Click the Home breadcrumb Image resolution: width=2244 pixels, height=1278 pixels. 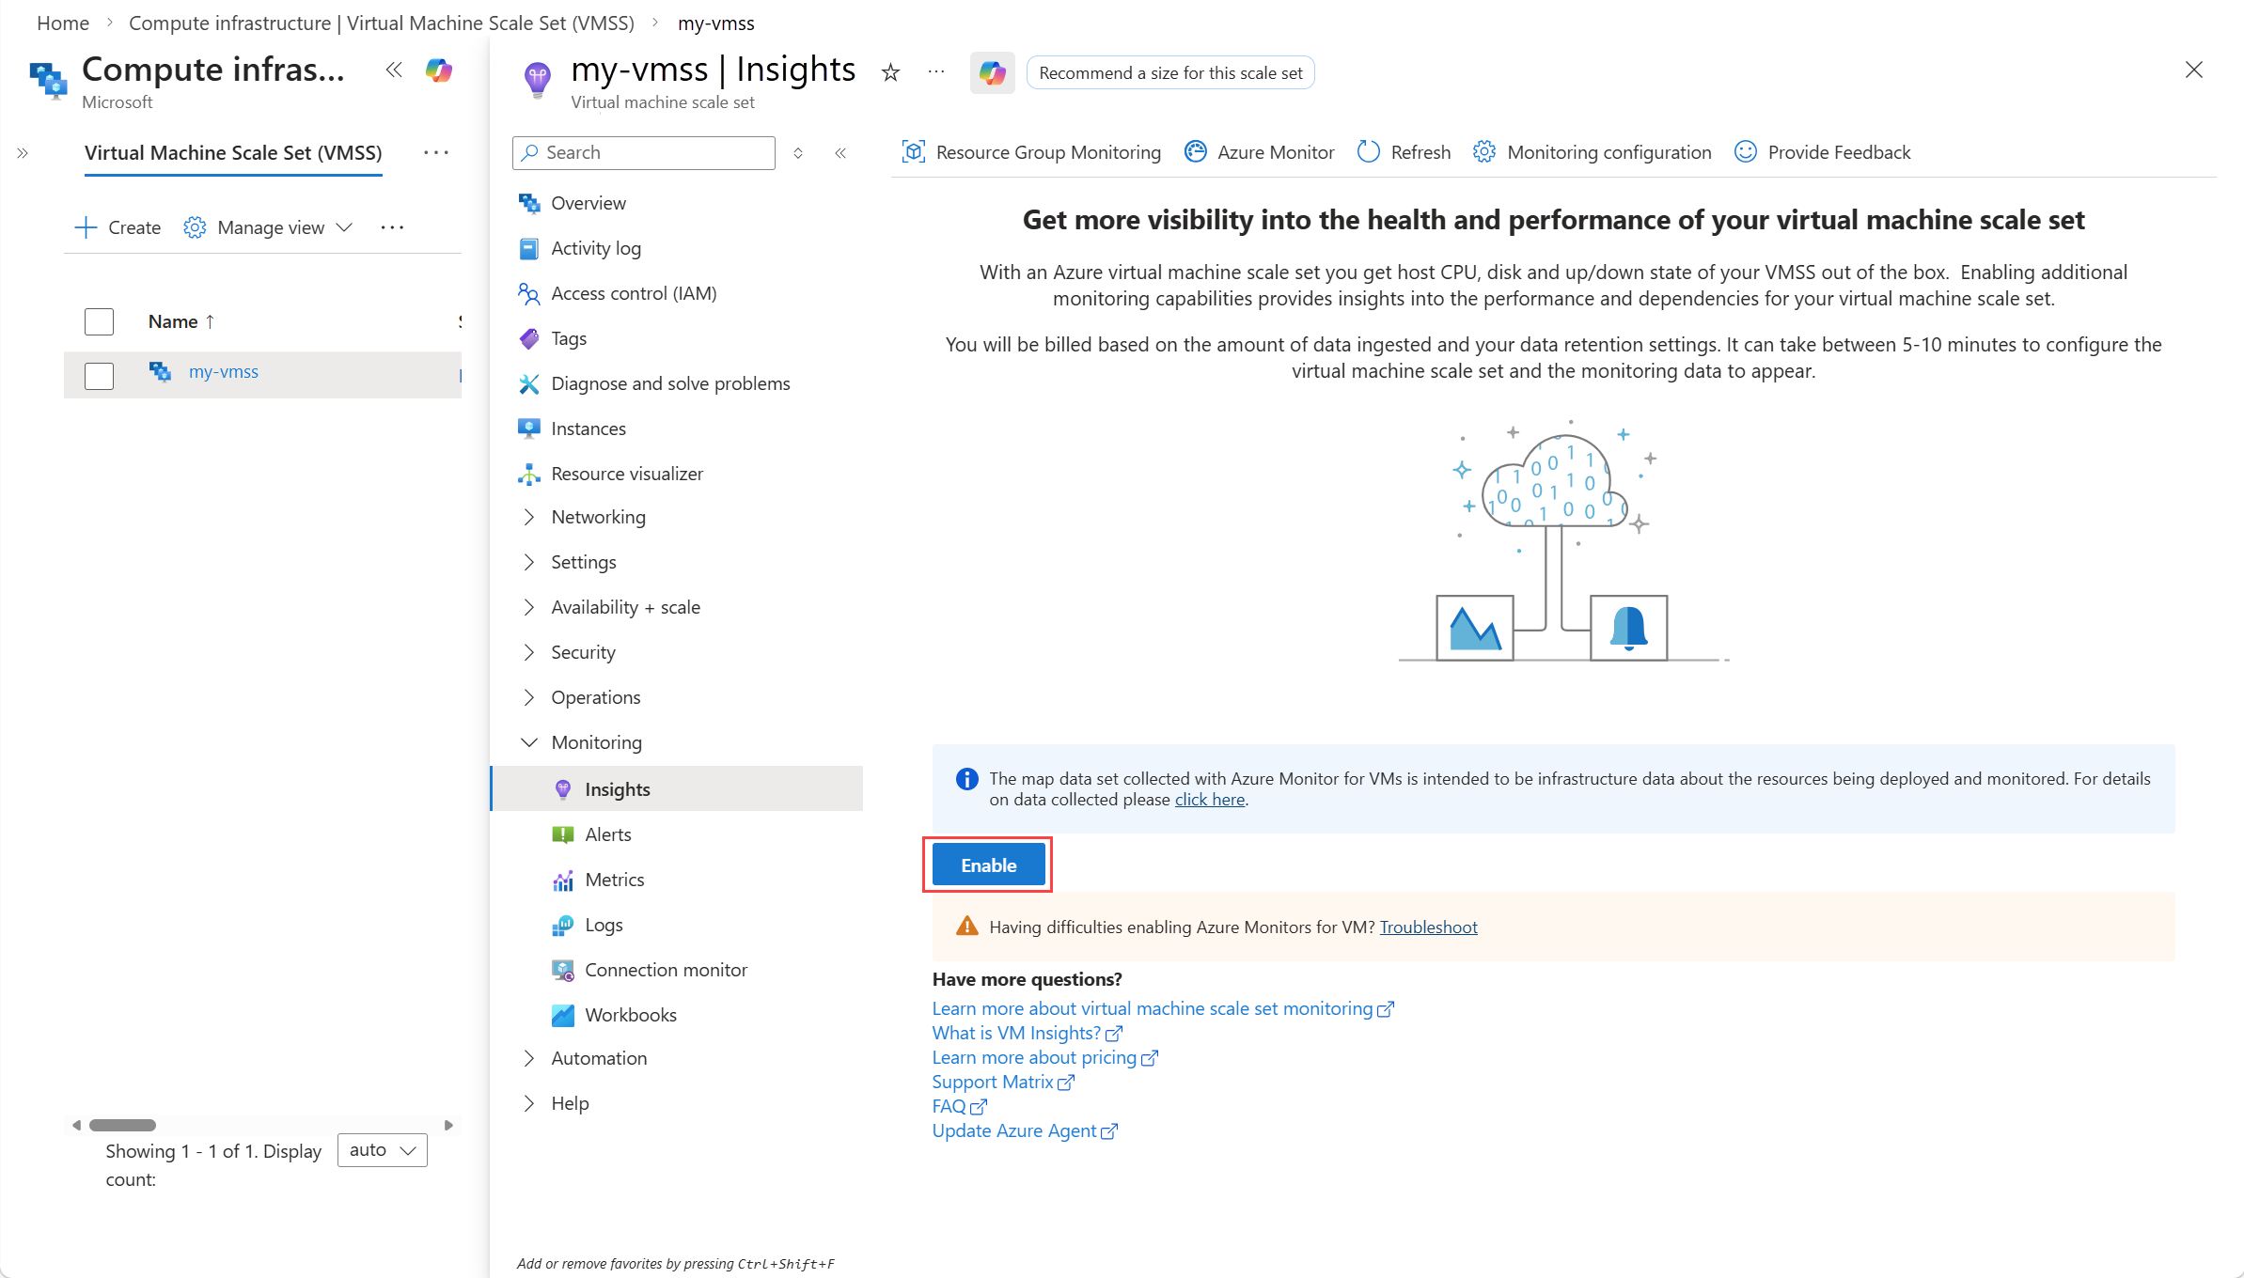click(x=63, y=23)
